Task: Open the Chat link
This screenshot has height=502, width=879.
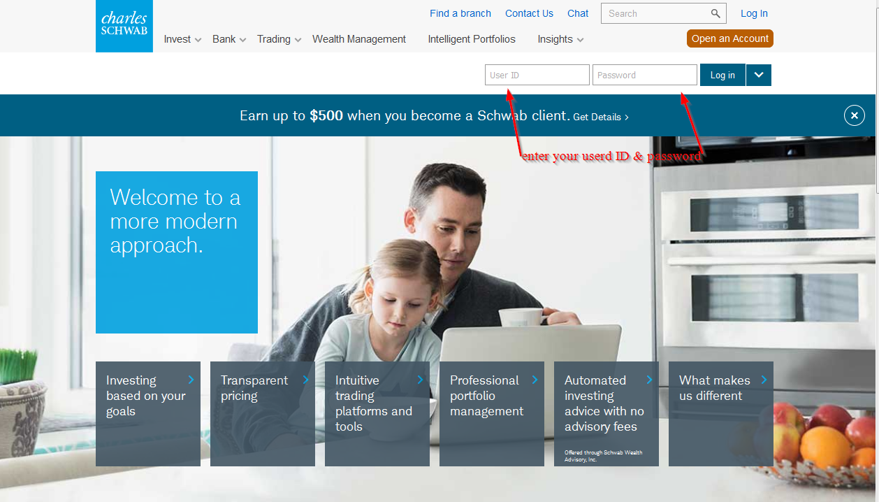Action: click(x=578, y=13)
